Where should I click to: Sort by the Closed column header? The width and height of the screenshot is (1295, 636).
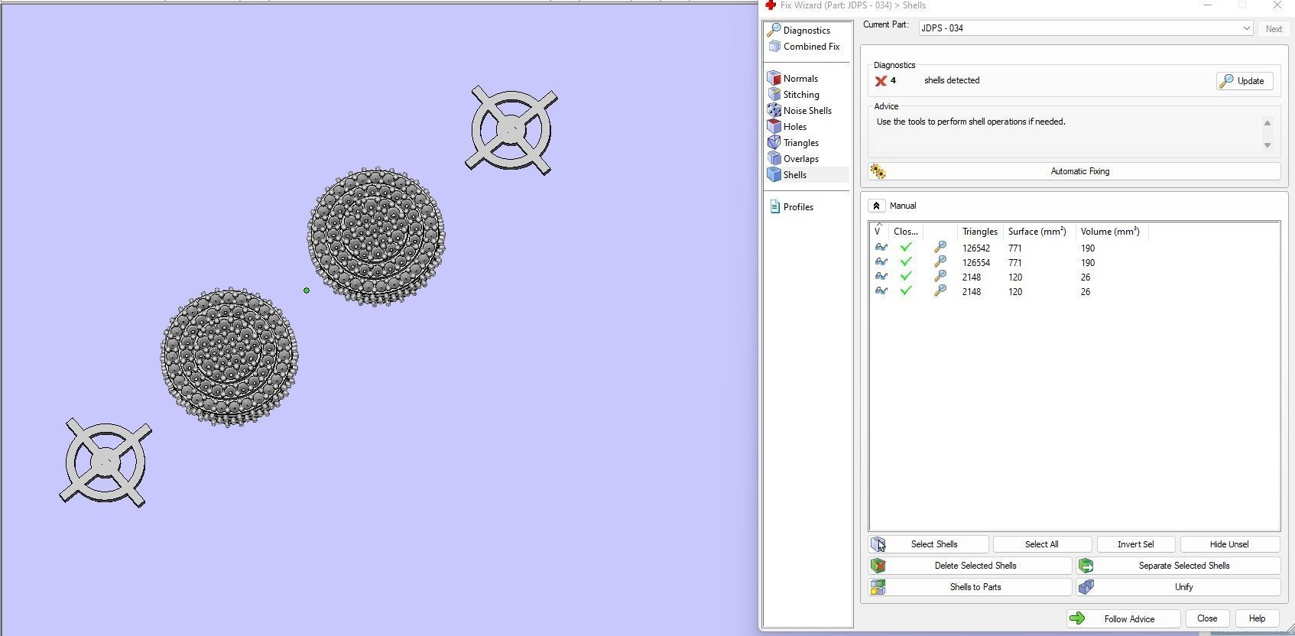tap(905, 232)
